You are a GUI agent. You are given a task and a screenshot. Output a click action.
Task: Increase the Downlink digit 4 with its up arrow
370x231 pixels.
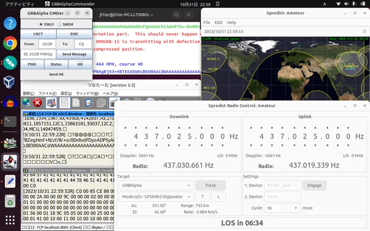coord(136,128)
